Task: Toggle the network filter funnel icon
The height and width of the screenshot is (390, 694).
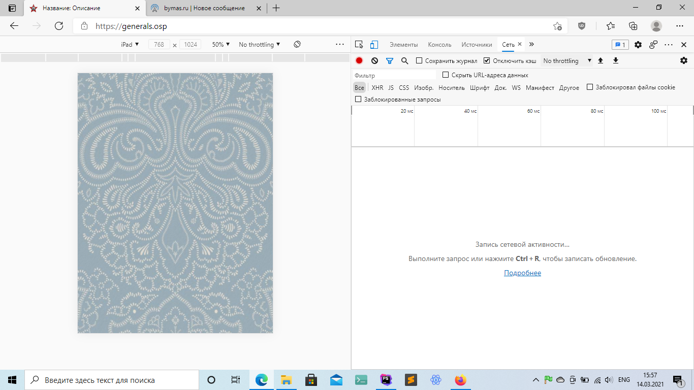Action: pos(390,60)
